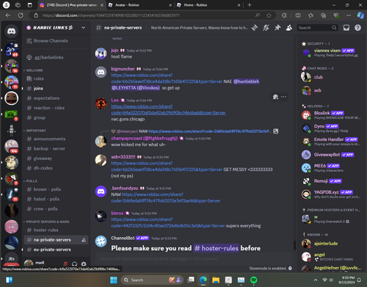The height and width of the screenshot is (287, 367).
Task: Open the known - polls channel
Action: pos(47,189)
